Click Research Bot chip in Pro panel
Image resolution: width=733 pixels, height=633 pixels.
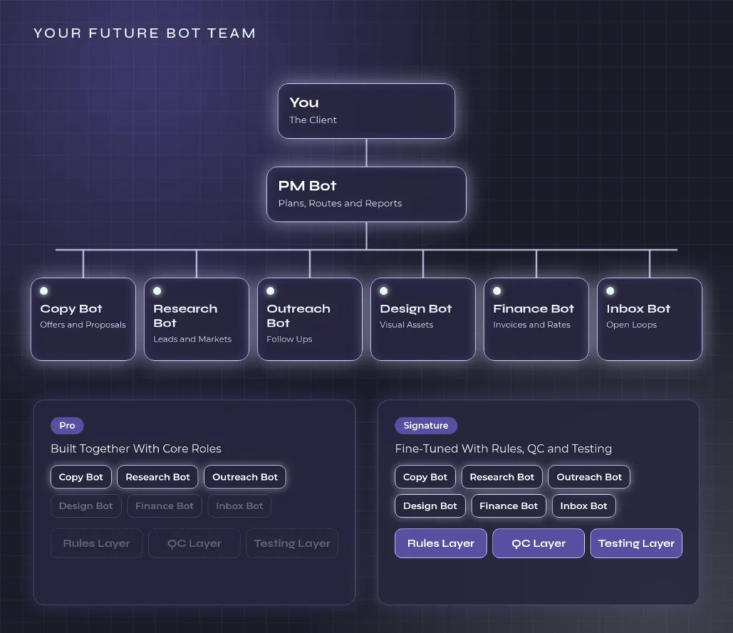(x=157, y=477)
